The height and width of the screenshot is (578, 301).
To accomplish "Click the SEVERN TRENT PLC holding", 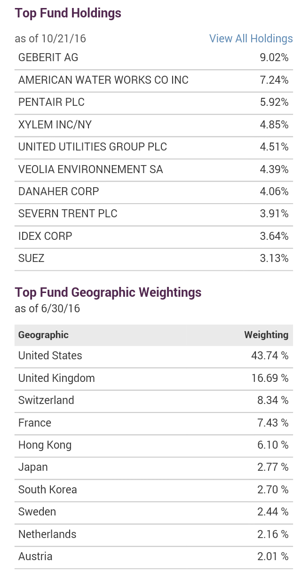I will click(x=68, y=214).
